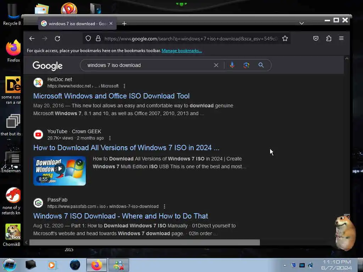Open the Pocket save button
The width and height of the screenshot is (363, 272).
coord(316,38)
